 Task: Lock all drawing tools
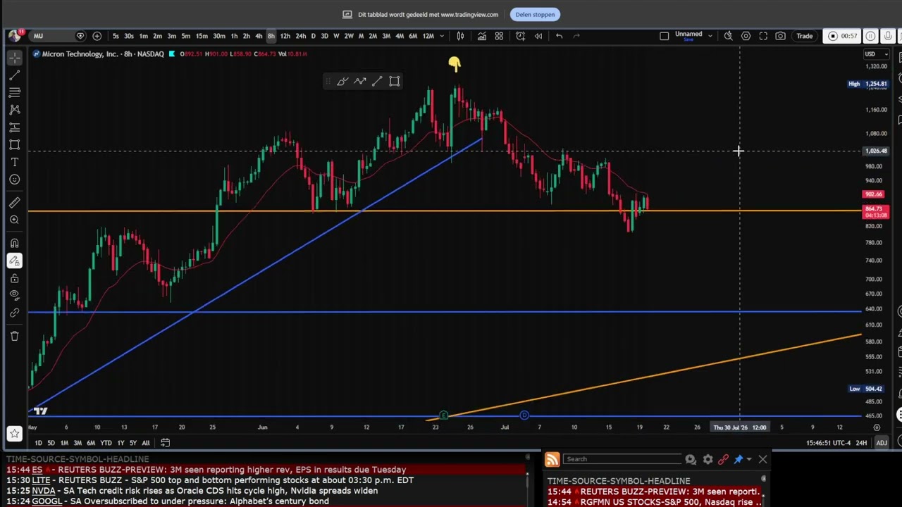click(x=14, y=278)
